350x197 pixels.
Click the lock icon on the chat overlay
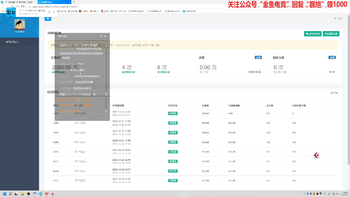click(x=105, y=36)
